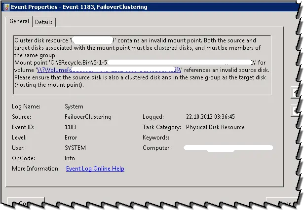
Task: Click the More Information label
Action: [36, 169]
